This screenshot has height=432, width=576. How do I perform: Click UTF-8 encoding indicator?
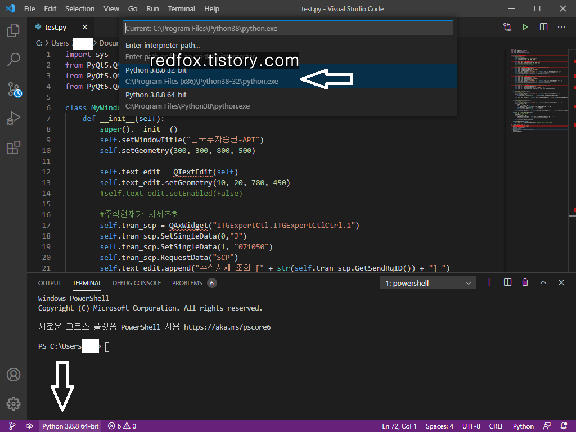pos(471,426)
